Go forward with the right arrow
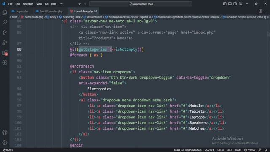This screenshot has height=152, width=270. point(85,4)
